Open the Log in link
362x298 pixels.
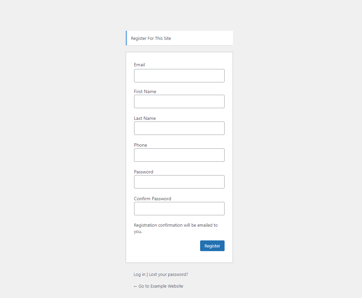[x=139, y=275]
